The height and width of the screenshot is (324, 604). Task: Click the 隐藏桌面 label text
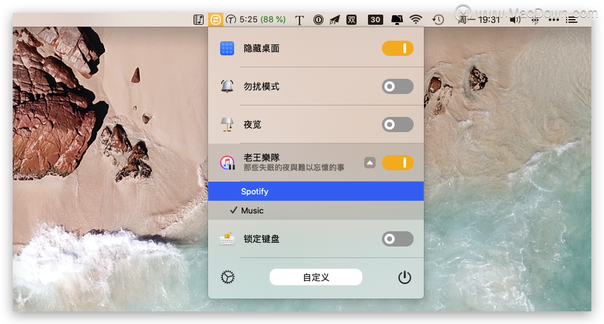pos(261,48)
